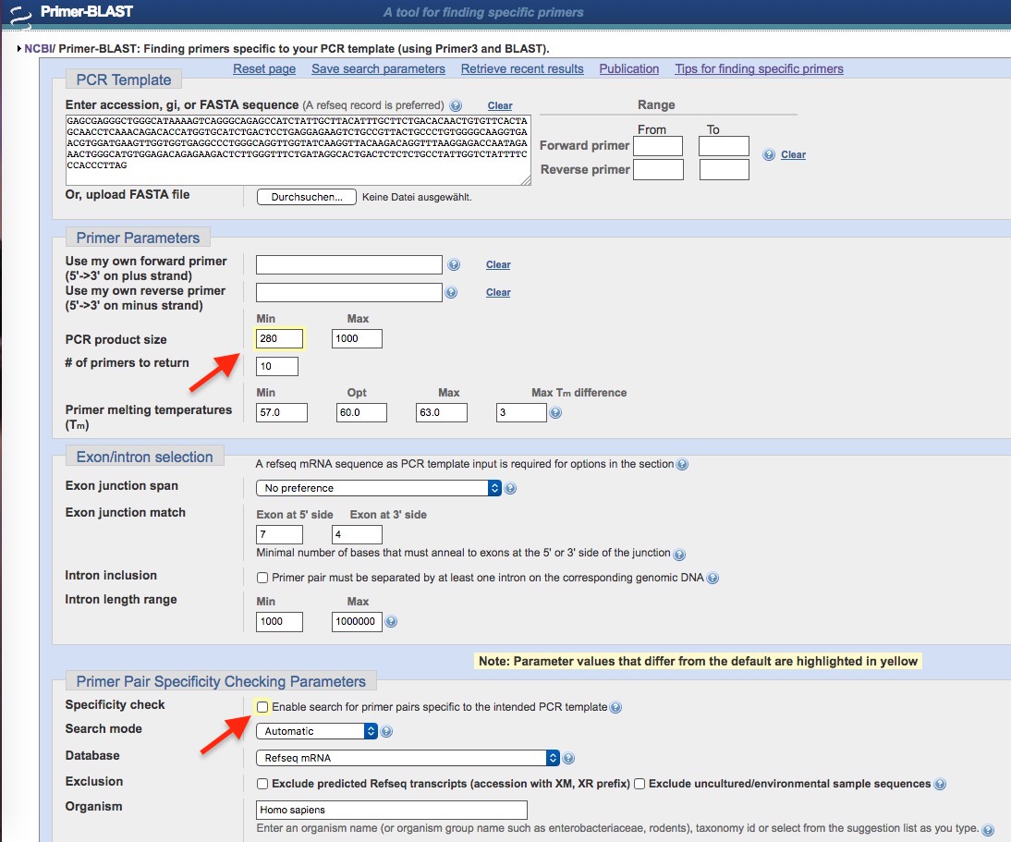The height and width of the screenshot is (842, 1011).
Task: Open help icon for Exon junction span
Action: tap(510, 489)
